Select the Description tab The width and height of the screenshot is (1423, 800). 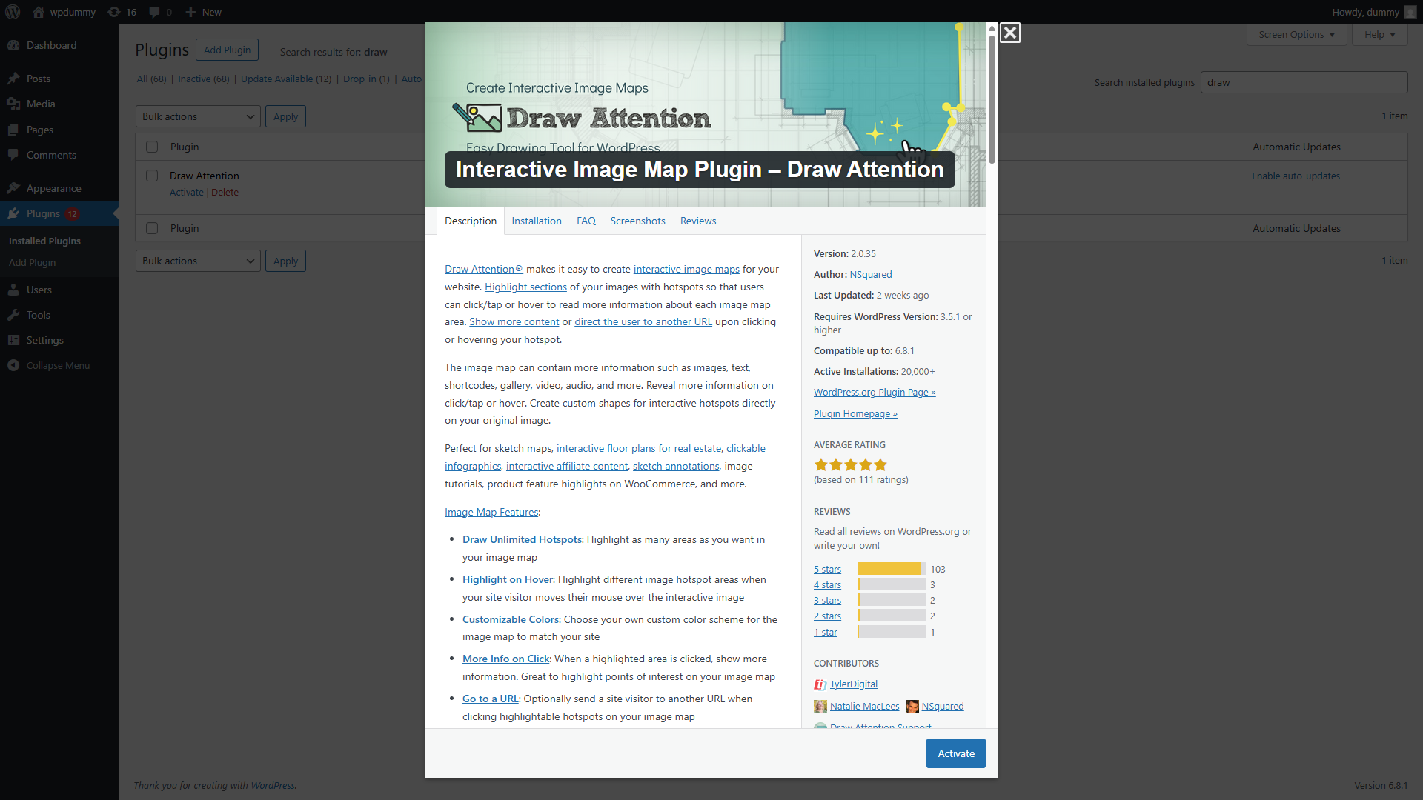click(471, 221)
